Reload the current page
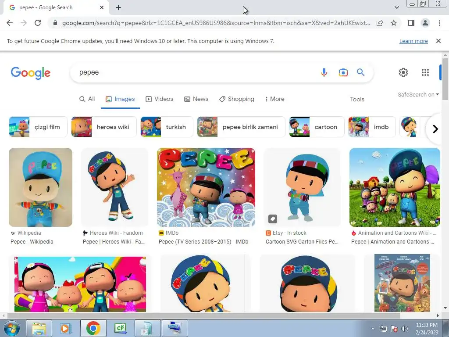Screen dimensions: 449x337 click(38, 23)
